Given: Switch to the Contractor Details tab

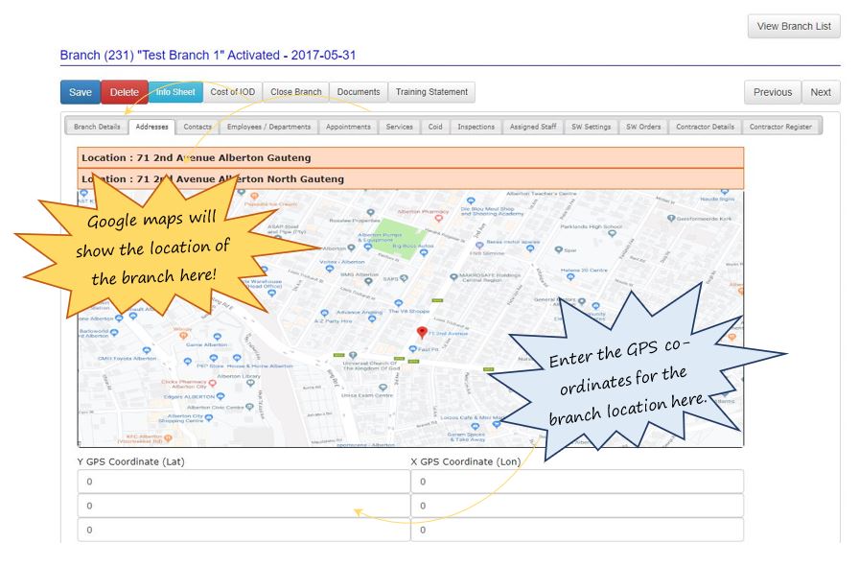Looking at the screenshot, I should pyautogui.click(x=705, y=127).
